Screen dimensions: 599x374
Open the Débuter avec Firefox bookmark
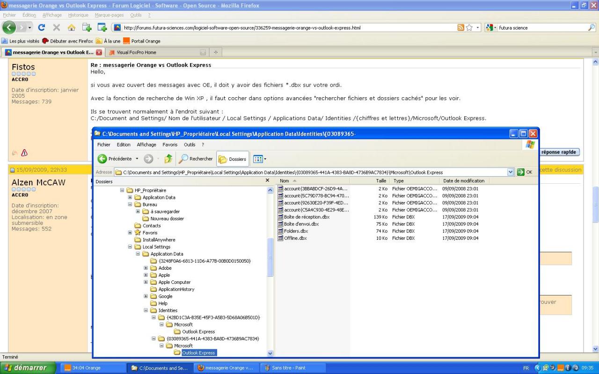tap(67, 41)
